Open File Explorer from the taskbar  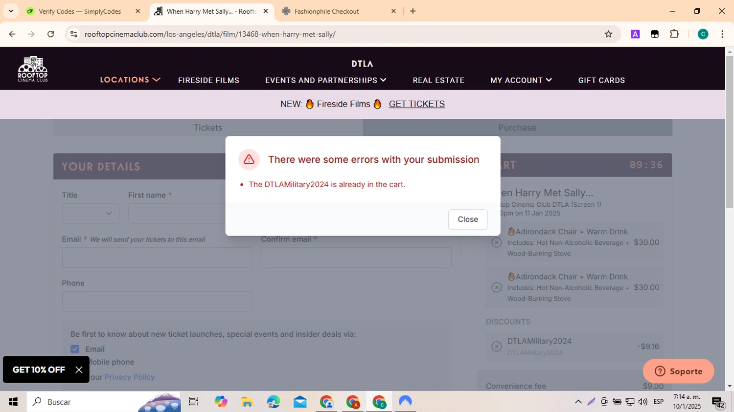point(247,402)
